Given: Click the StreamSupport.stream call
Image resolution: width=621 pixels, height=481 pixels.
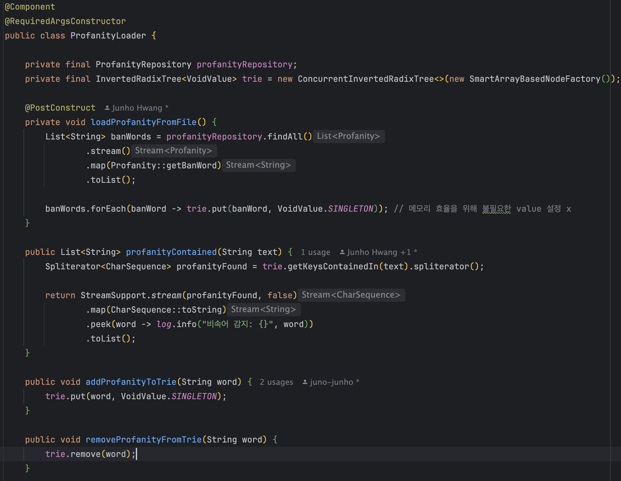Looking at the screenshot, I should point(131,296).
